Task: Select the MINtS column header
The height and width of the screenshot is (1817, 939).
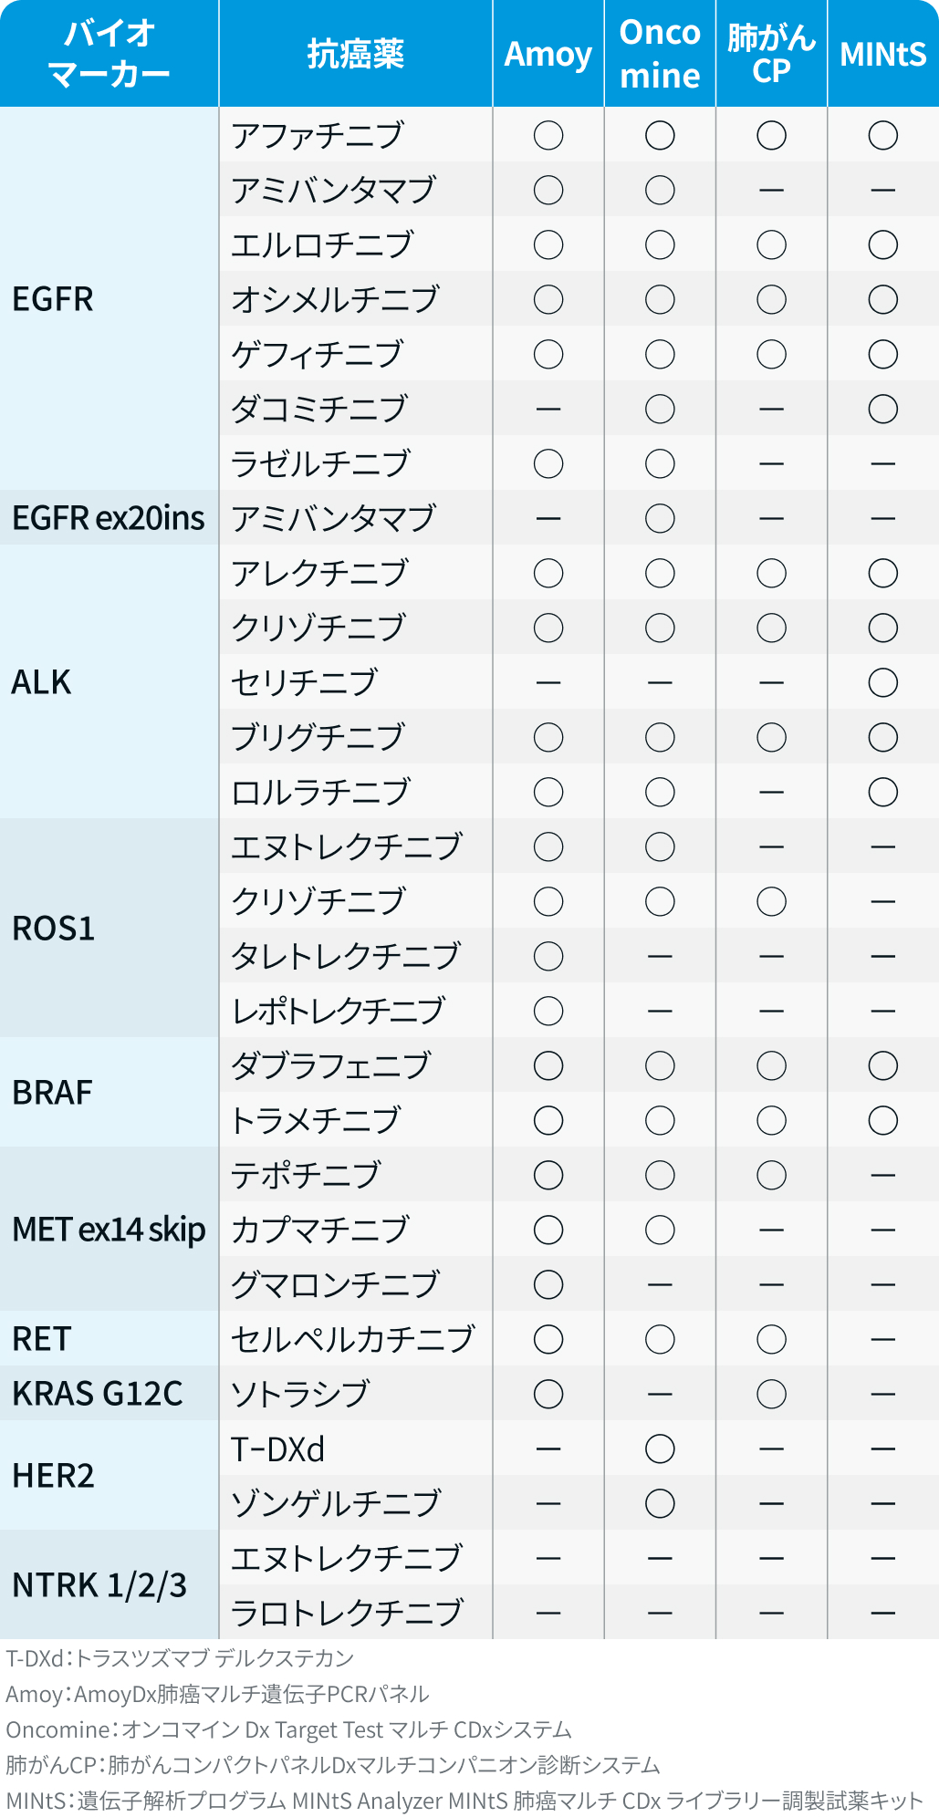Action: click(882, 55)
